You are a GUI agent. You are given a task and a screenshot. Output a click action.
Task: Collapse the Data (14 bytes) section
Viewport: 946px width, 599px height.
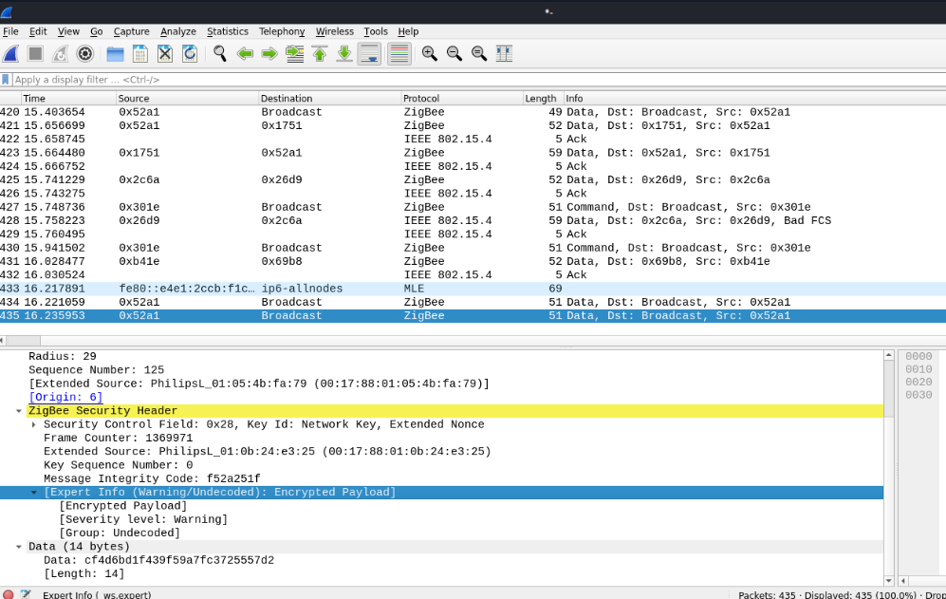coord(19,547)
